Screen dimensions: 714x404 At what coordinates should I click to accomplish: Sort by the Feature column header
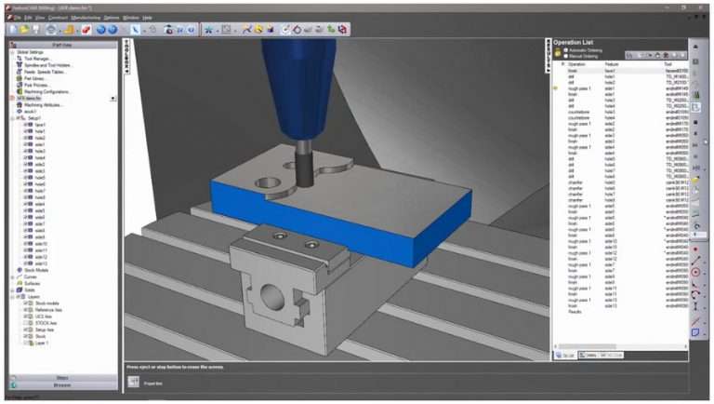[x=612, y=64]
